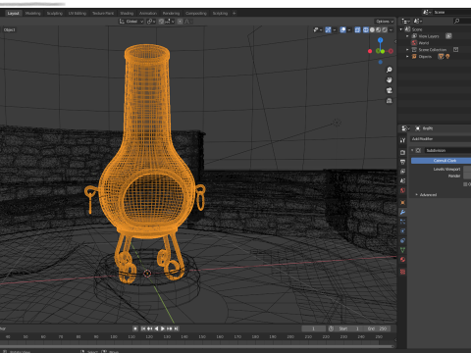This screenshot has width=471, height=353.
Task: Add a new workspace with the plus button
Action: pos(235,13)
